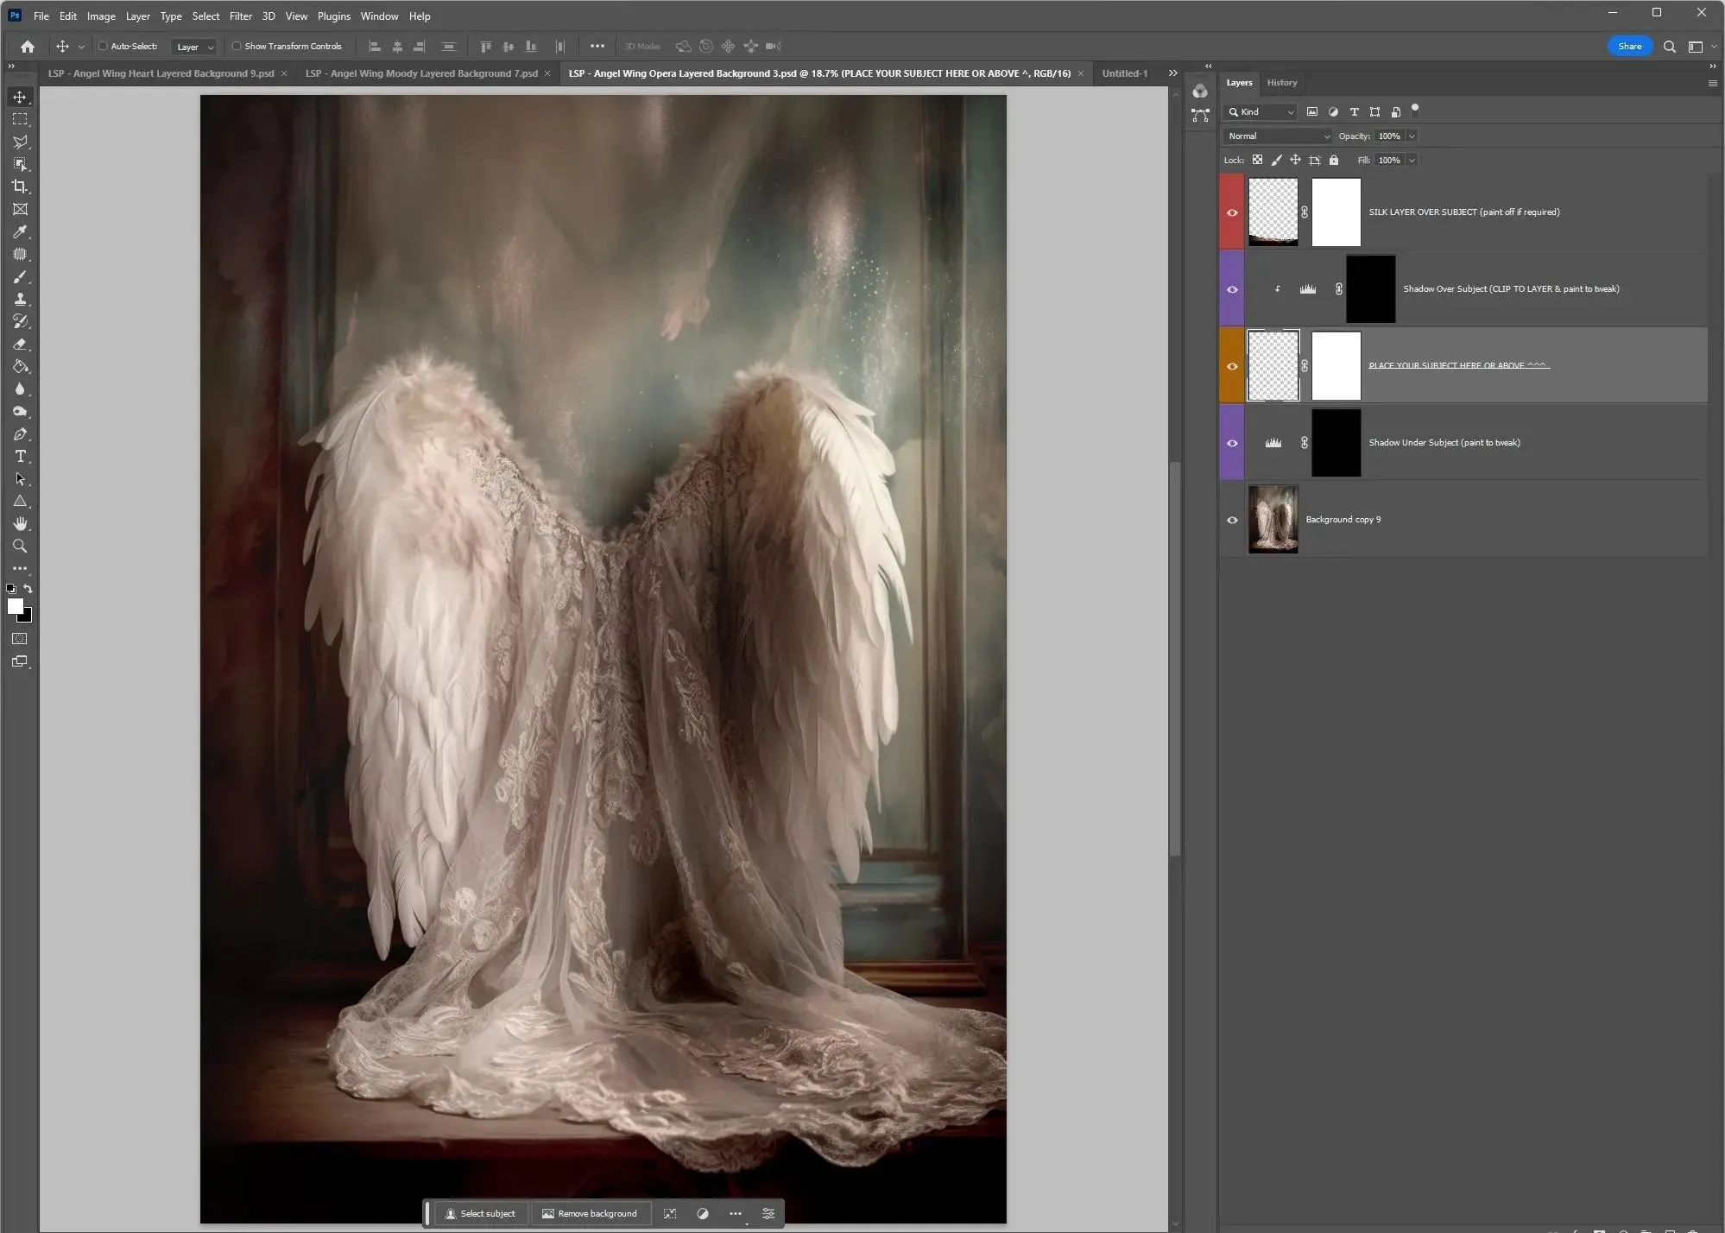Viewport: 1725px width, 1233px height.
Task: Open Move tool preset picker arrow
Action: (81, 47)
